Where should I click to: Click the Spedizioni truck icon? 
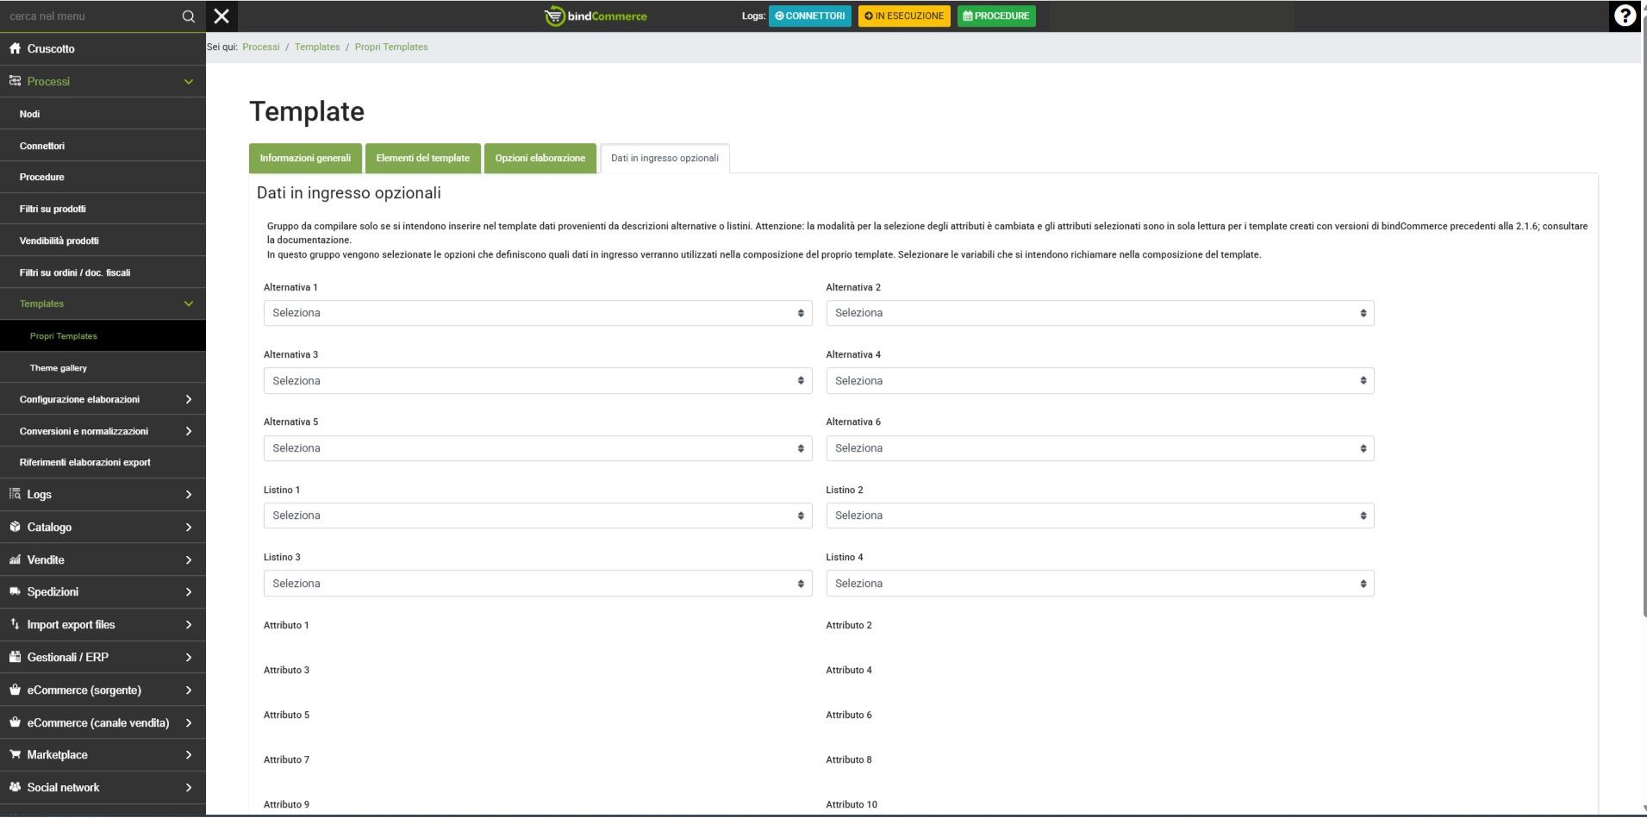click(x=15, y=592)
